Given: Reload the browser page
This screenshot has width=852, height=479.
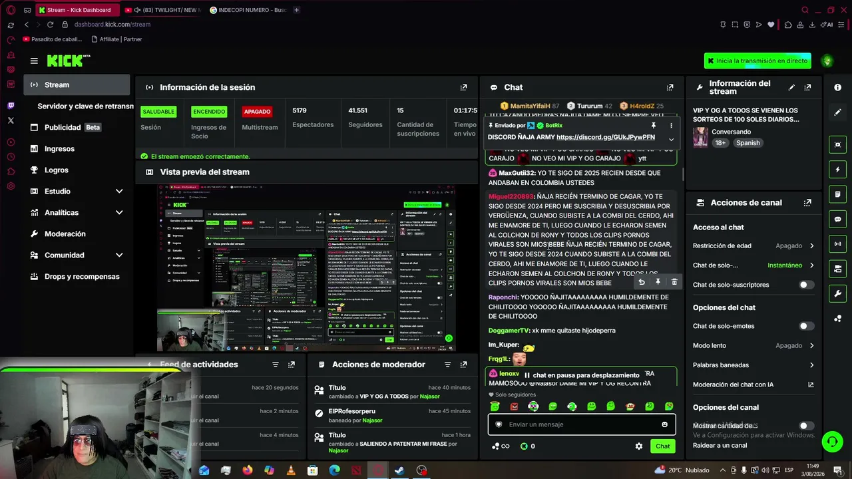Looking at the screenshot, I should pos(50,25).
